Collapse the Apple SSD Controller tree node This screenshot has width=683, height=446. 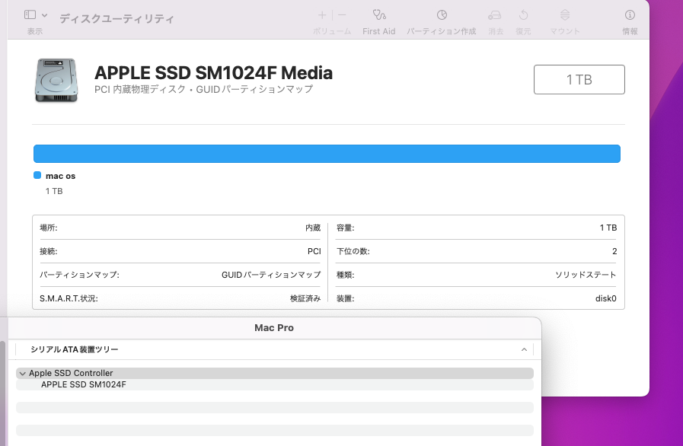[21, 374]
